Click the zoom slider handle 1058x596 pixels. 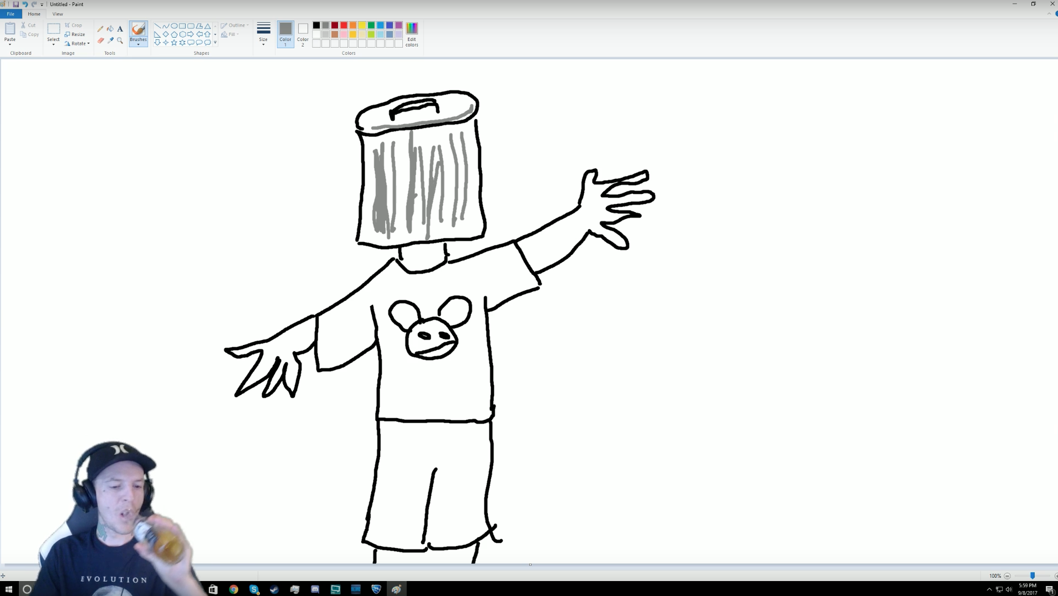[x=1033, y=576]
